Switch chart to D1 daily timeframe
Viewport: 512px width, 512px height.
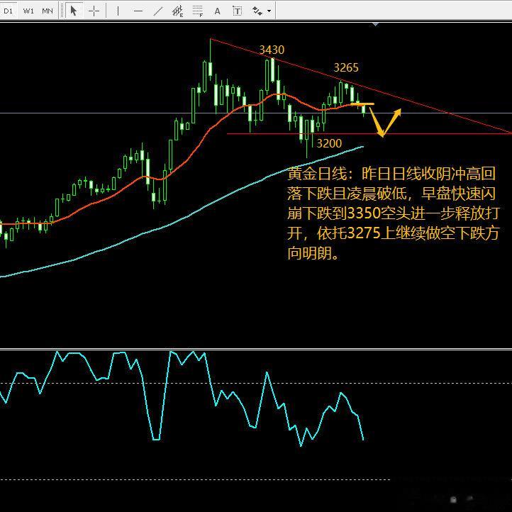pyautogui.click(x=8, y=11)
